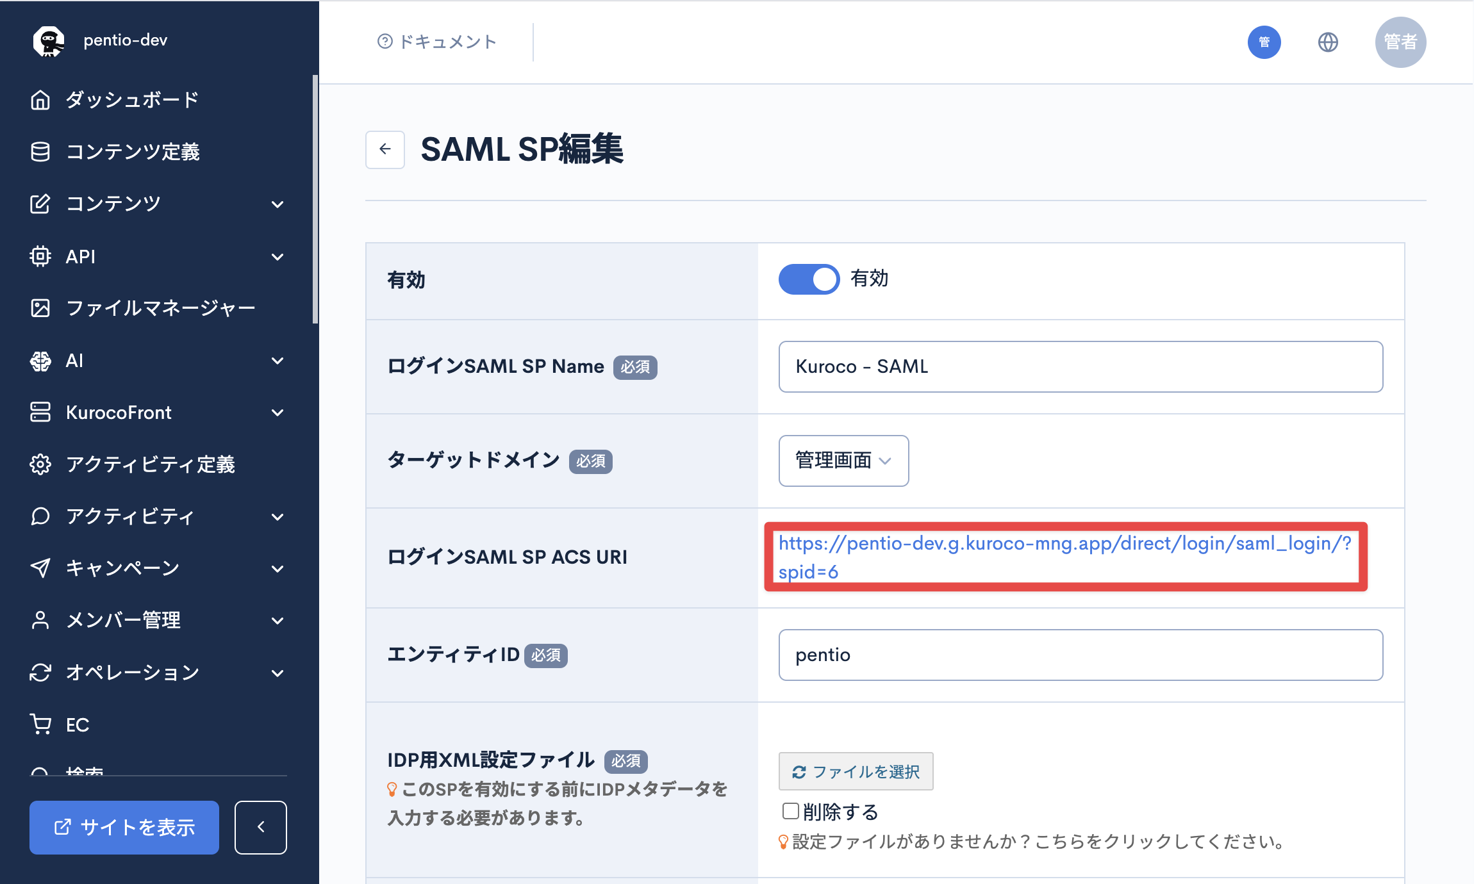
Task: Expand the KurocoFront menu chevron
Action: [277, 413]
